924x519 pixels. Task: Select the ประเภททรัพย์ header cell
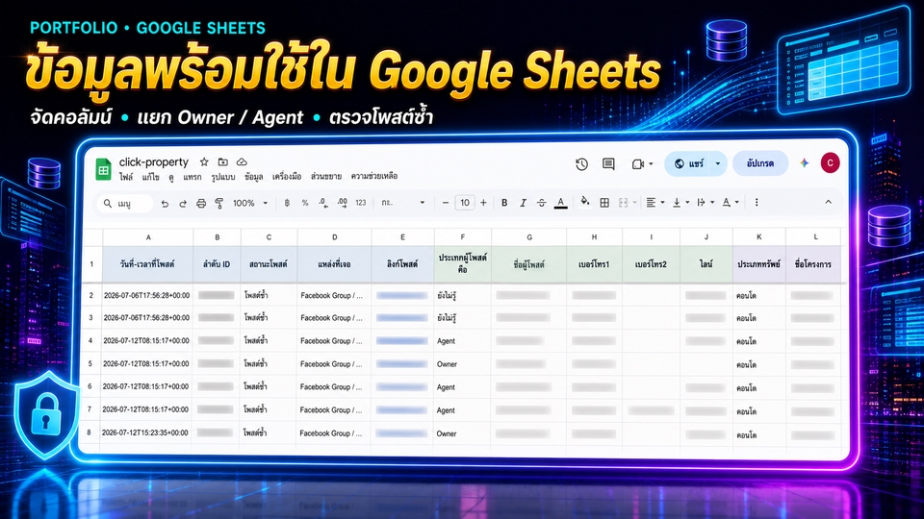tap(759, 264)
